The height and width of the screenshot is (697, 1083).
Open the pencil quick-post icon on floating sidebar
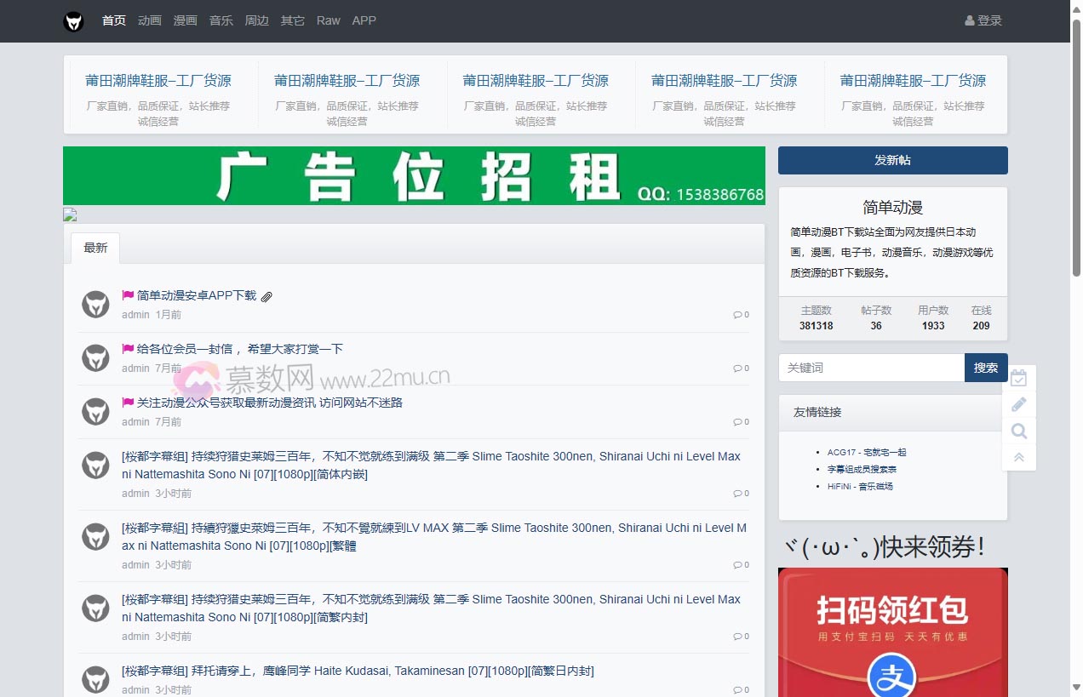[x=1019, y=404]
